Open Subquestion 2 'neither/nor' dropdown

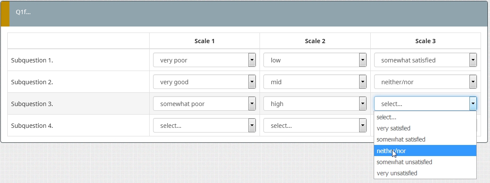(x=425, y=82)
